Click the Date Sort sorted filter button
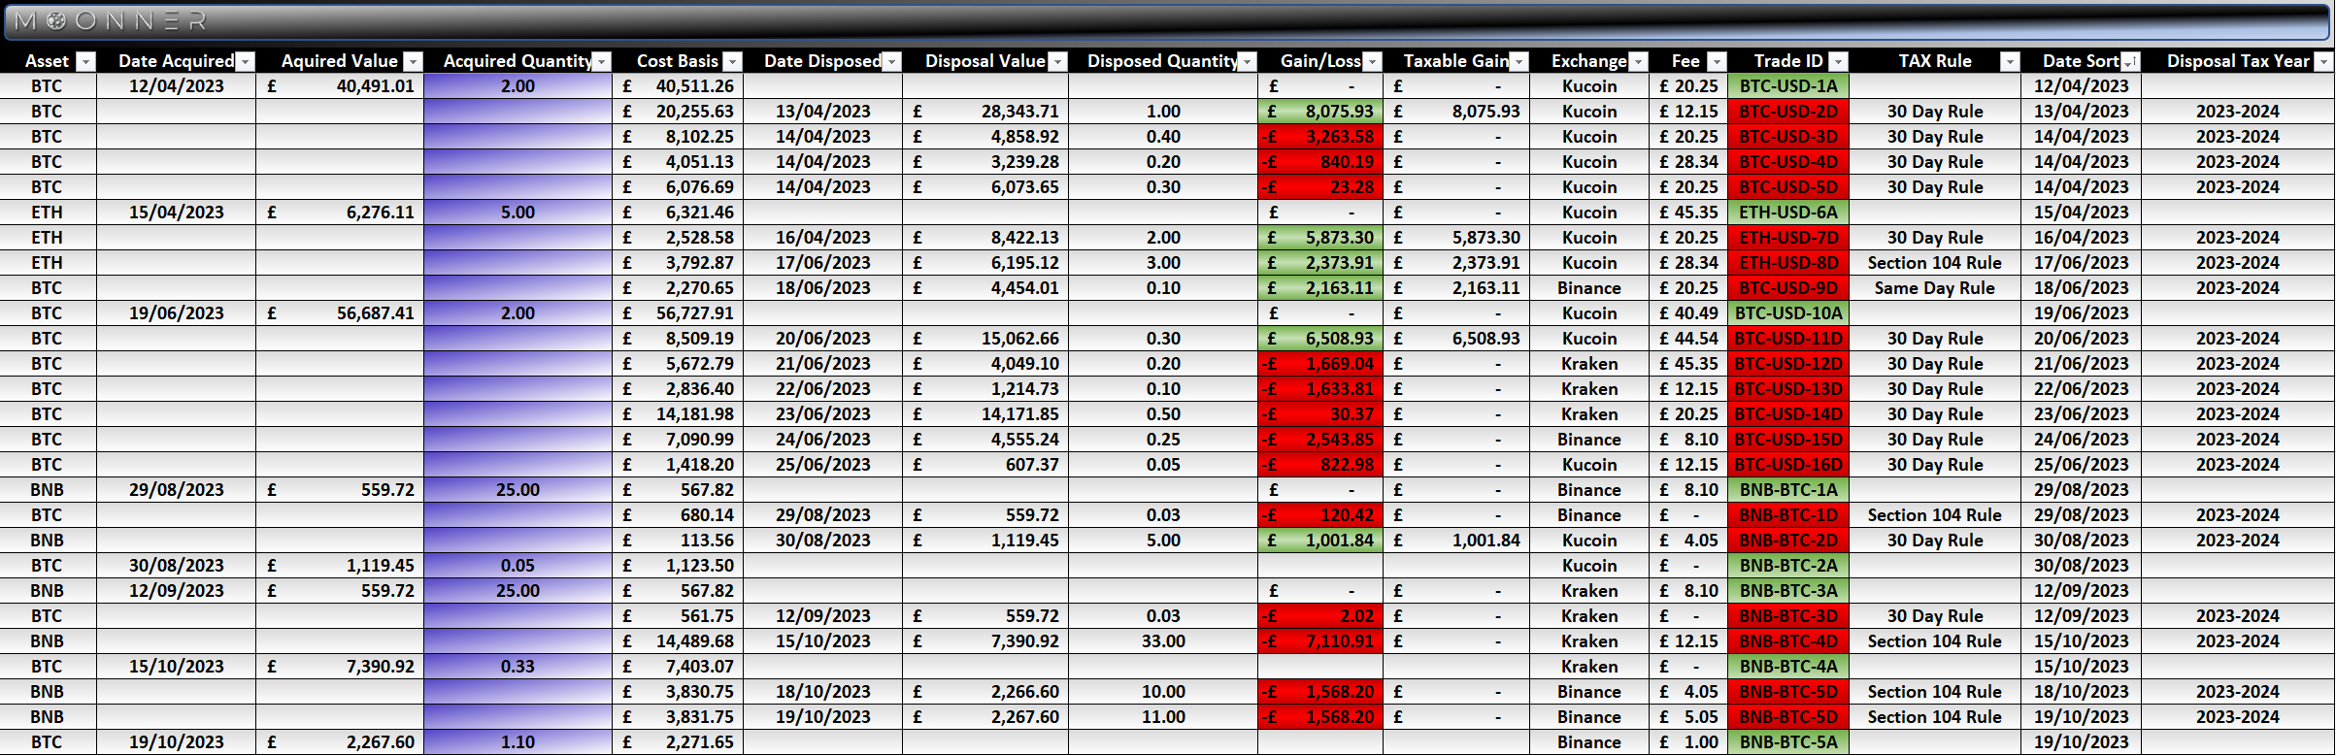This screenshot has width=2336, height=755. coord(2130,62)
